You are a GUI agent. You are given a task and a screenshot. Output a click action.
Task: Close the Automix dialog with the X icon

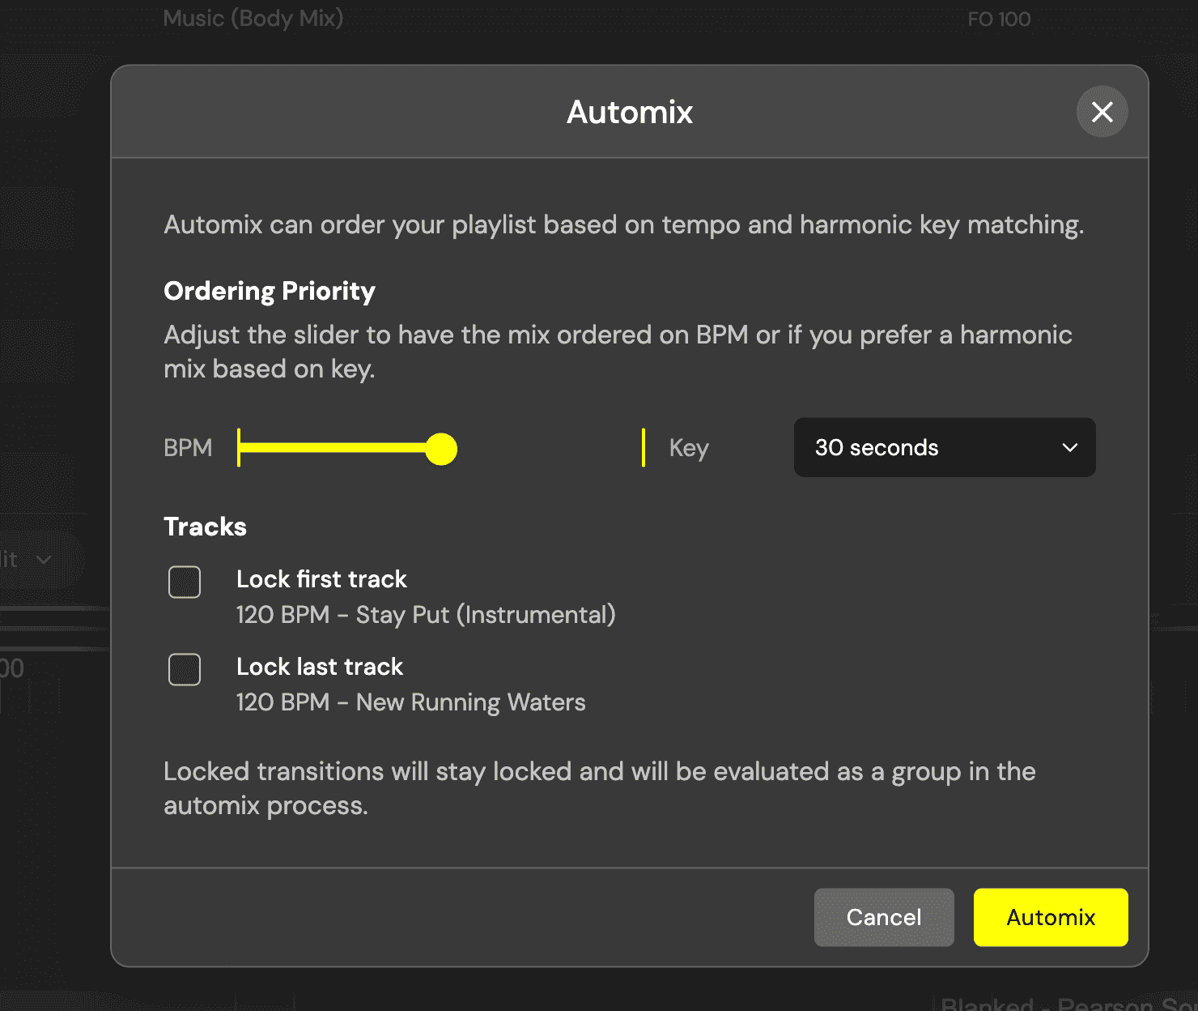(1102, 112)
